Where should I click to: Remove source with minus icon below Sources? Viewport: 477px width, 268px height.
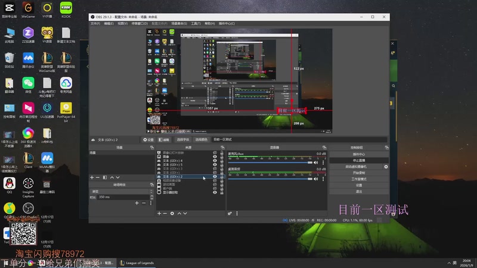165,214
